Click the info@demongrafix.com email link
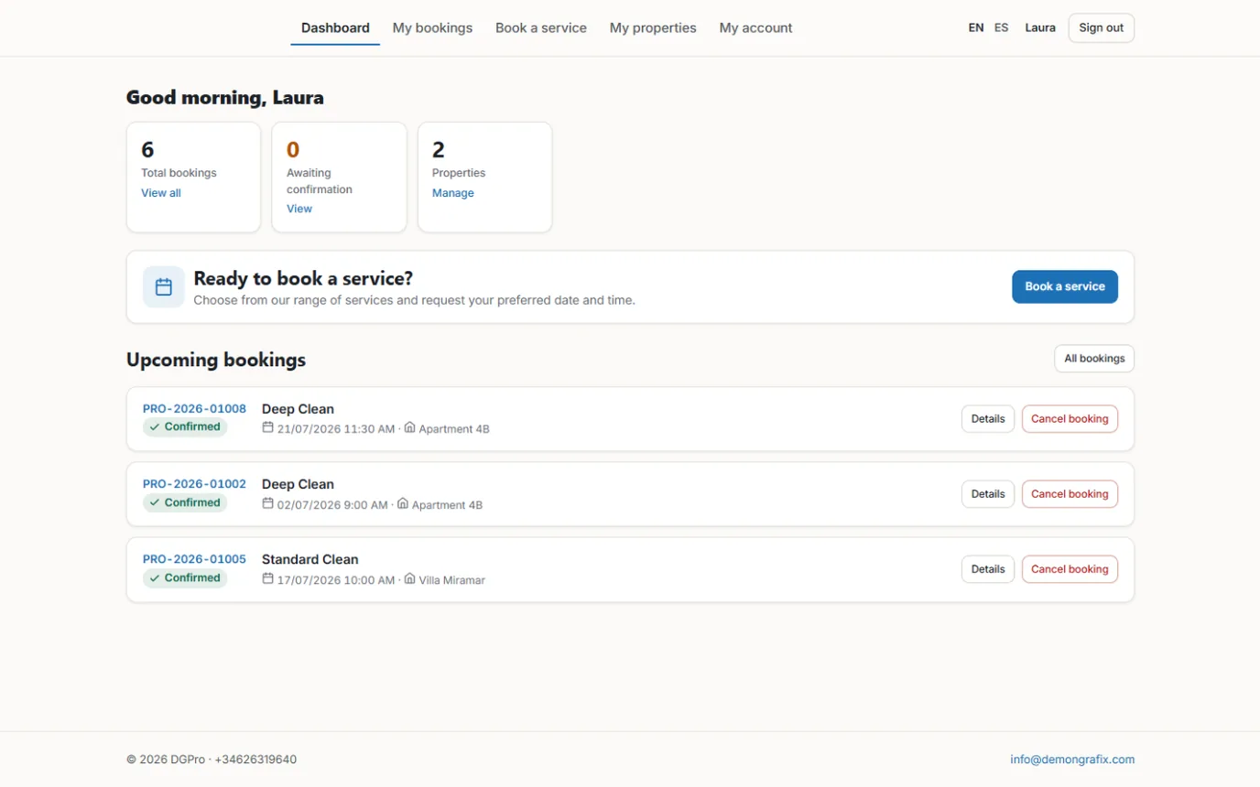The width and height of the screenshot is (1260, 787). pos(1072,760)
